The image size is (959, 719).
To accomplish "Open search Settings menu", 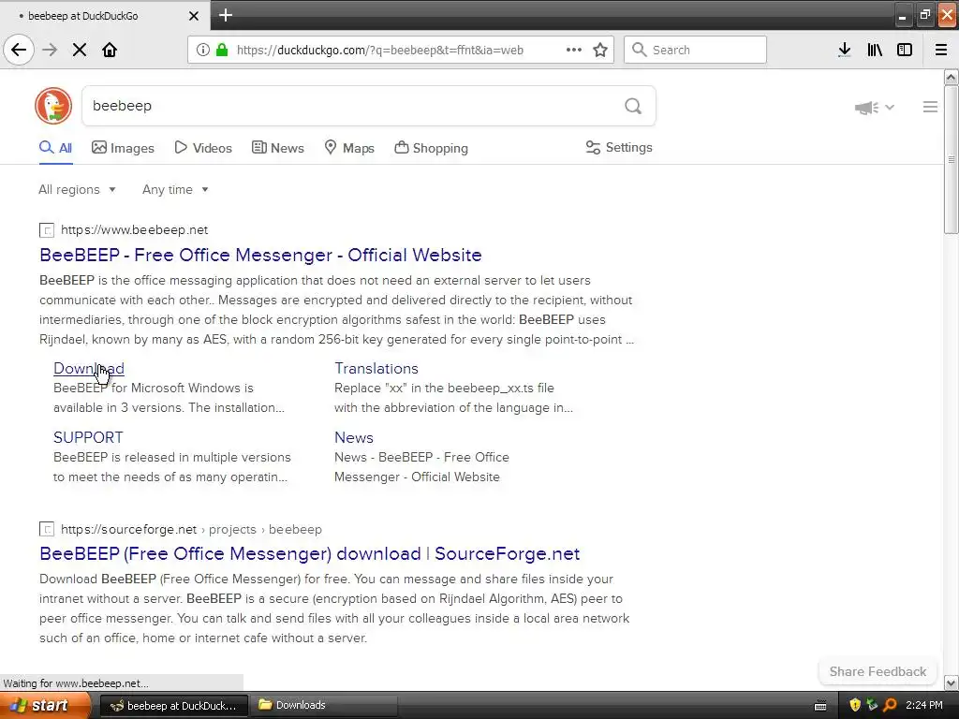I will pos(619,147).
